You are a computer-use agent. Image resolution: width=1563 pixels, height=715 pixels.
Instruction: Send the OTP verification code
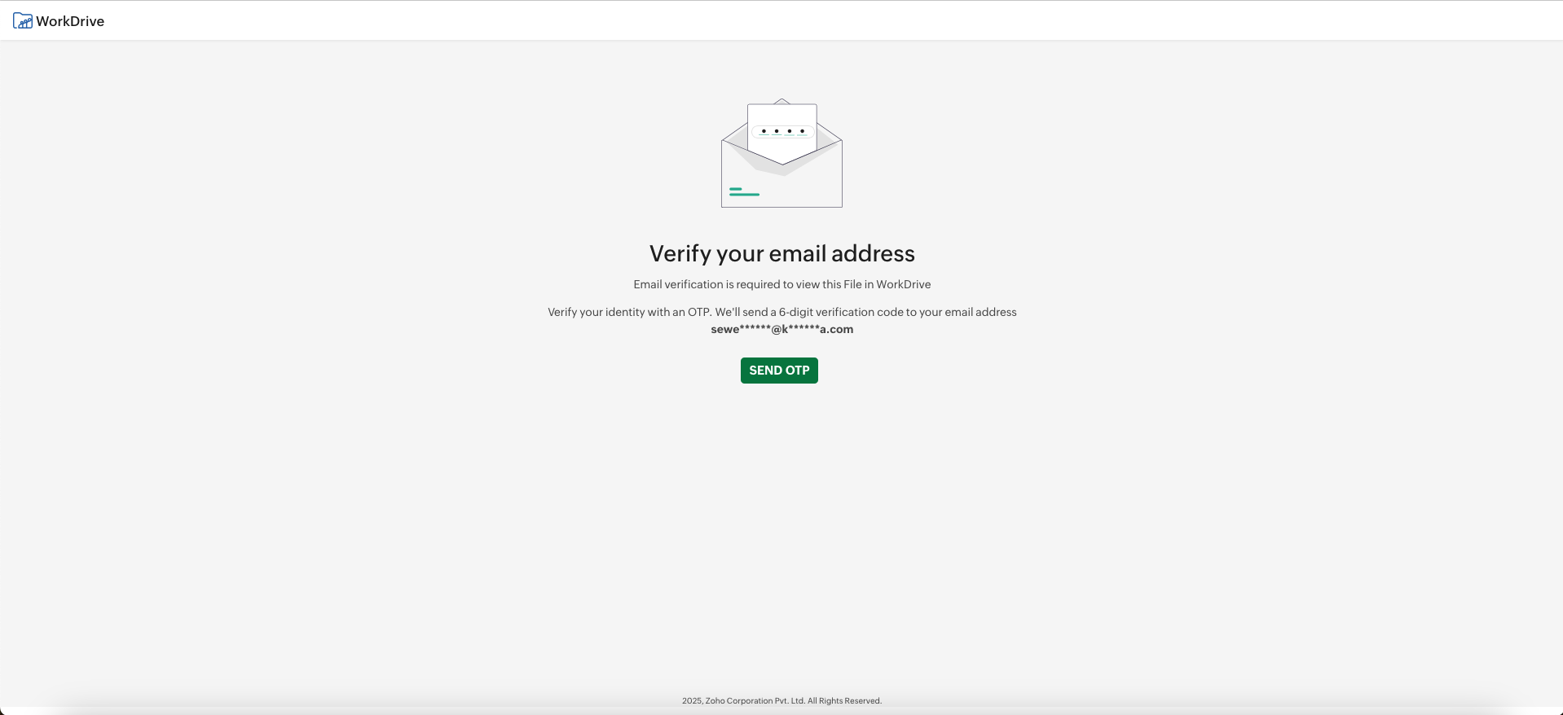(779, 371)
